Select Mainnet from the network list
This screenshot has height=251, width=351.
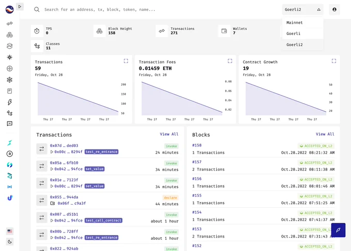[302, 23]
